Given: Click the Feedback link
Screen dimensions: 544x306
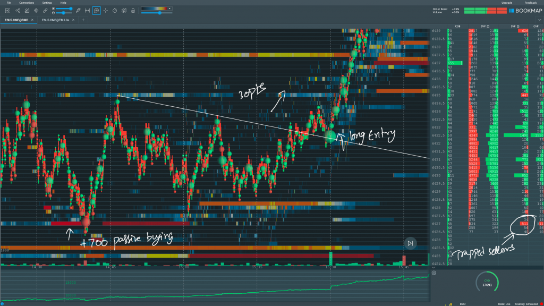Looking at the screenshot, I should point(530,3).
